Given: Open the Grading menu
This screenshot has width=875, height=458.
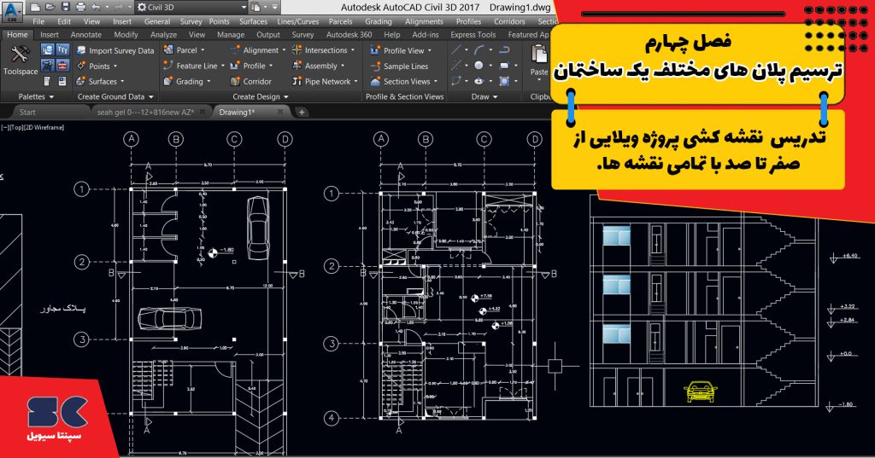Looking at the screenshot, I should click(379, 21).
